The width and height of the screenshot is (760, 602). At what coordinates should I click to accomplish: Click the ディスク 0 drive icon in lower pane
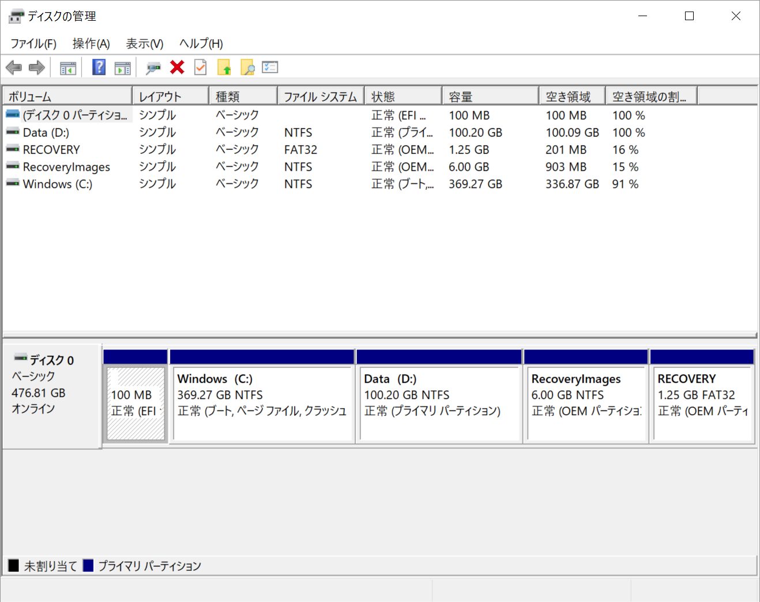[21, 358]
